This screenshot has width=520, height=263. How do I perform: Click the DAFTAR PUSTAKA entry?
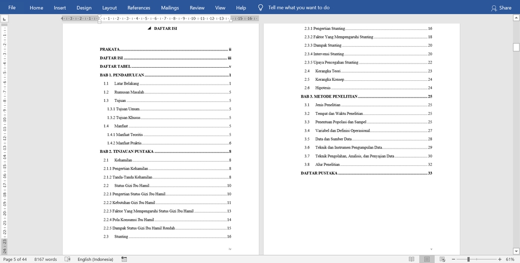click(367, 173)
